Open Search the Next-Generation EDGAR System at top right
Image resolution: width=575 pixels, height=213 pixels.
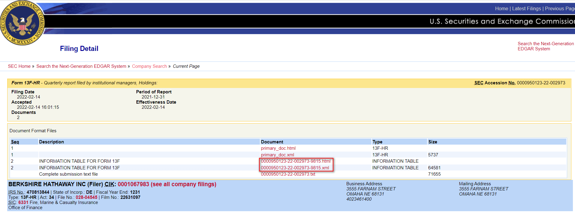[546, 46]
